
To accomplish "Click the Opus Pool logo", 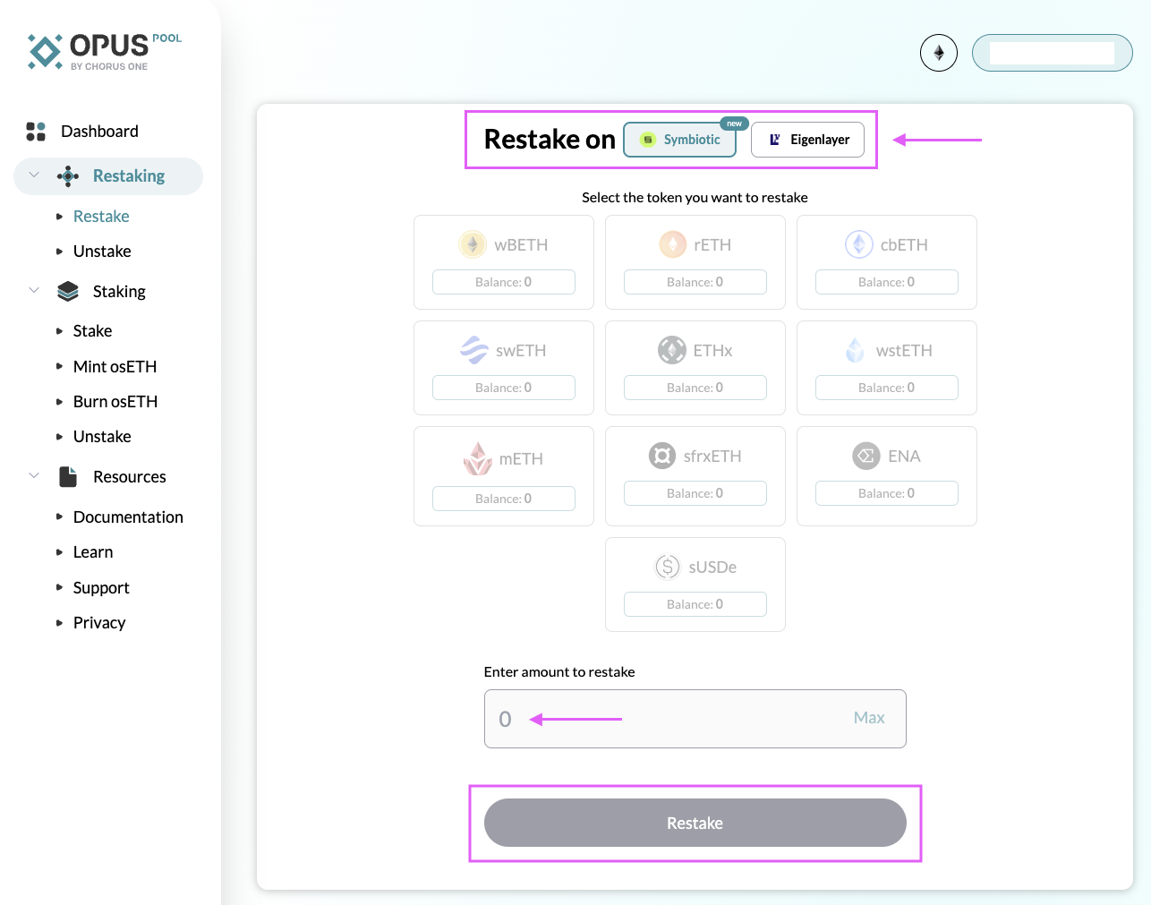I will point(104,51).
